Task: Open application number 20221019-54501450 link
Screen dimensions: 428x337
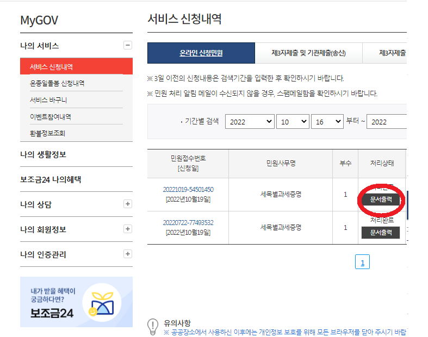Action: point(188,190)
